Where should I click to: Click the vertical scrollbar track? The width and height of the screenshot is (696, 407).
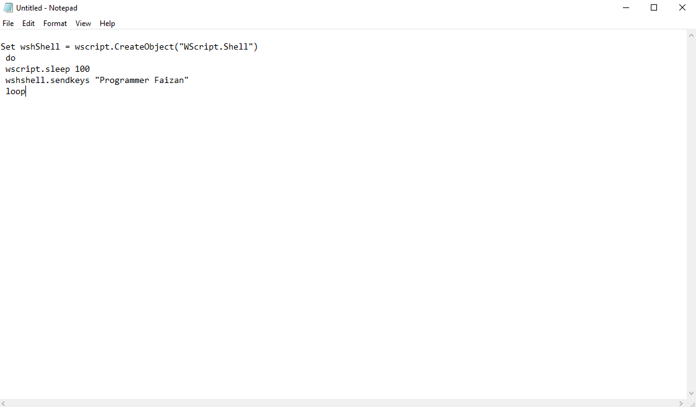[x=691, y=211]
